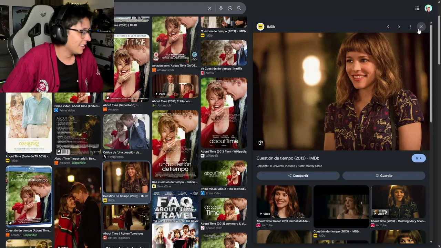441x248 pixels.
Task: Open 'Ve Cuestión de tiempo | Netflix' title link
Action: 221,69
